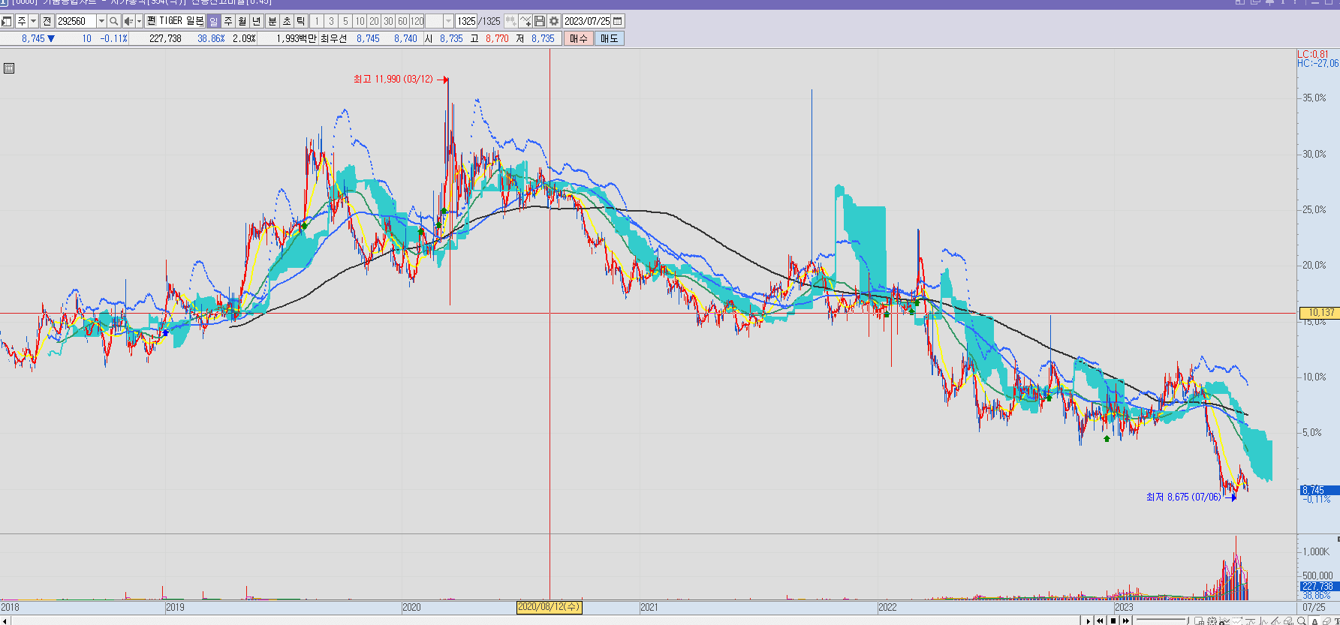Click the small grid icon at chart top-left
Screen dimensions: 1340x625
point(9,68)
